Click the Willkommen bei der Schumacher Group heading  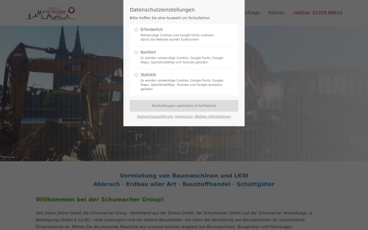point(99,199)
